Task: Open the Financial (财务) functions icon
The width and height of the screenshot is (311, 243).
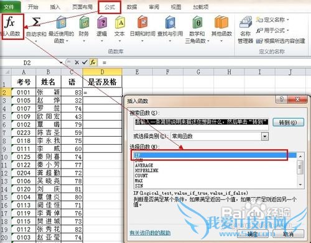Action: click(x=84, y=22)
